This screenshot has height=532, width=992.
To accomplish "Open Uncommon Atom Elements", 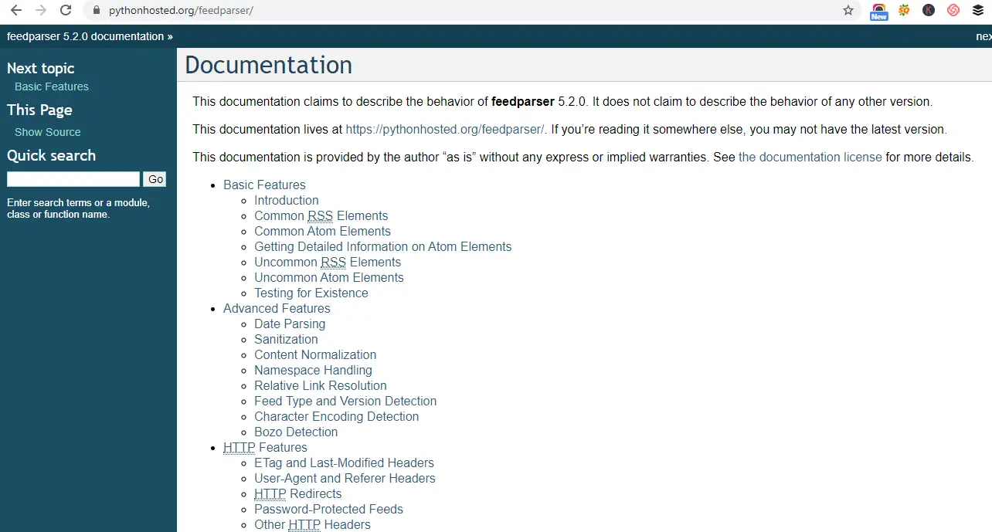I will pyautogui.click(x=328, y=277).
